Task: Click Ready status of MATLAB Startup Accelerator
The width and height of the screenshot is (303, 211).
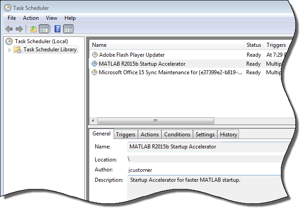Action: click(x=253, y=64)
